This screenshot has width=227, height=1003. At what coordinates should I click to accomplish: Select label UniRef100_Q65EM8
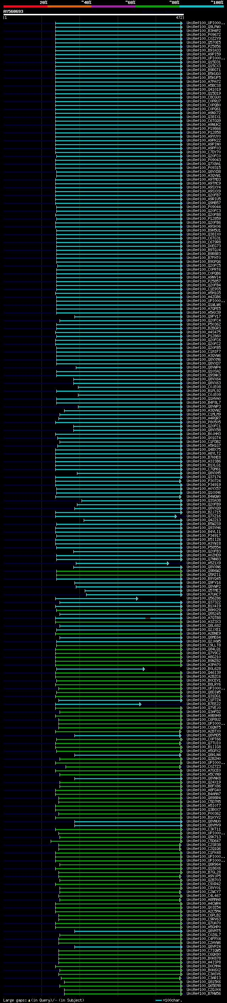pos(204,986)
